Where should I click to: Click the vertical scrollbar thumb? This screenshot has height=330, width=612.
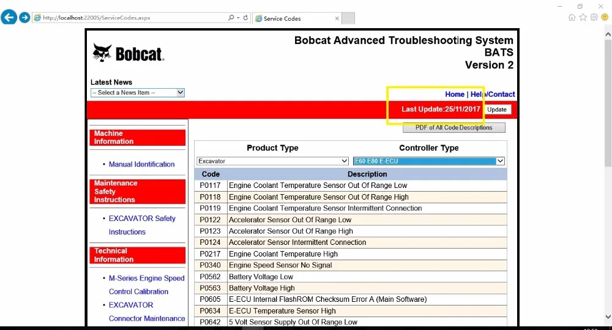(x=608, y=102)
